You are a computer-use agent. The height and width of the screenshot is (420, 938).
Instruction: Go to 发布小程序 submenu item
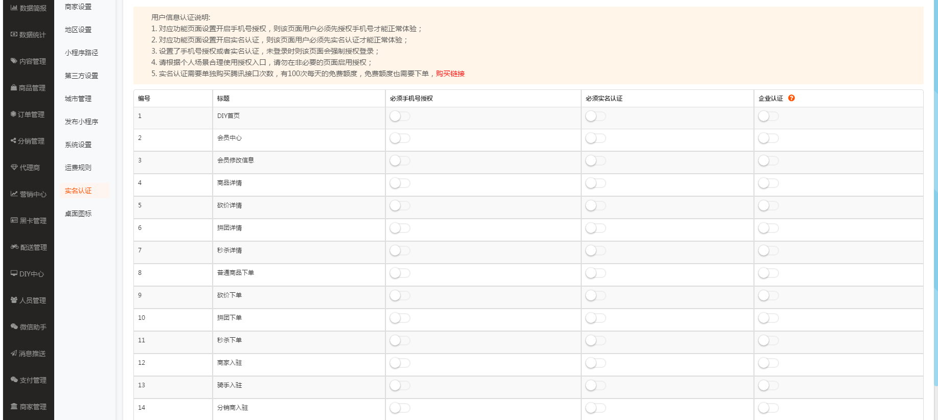[81, 122]
